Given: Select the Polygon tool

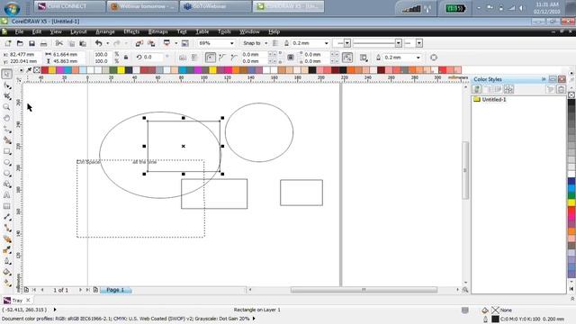Looking at the screenshot, I should (x=6, y=174).
